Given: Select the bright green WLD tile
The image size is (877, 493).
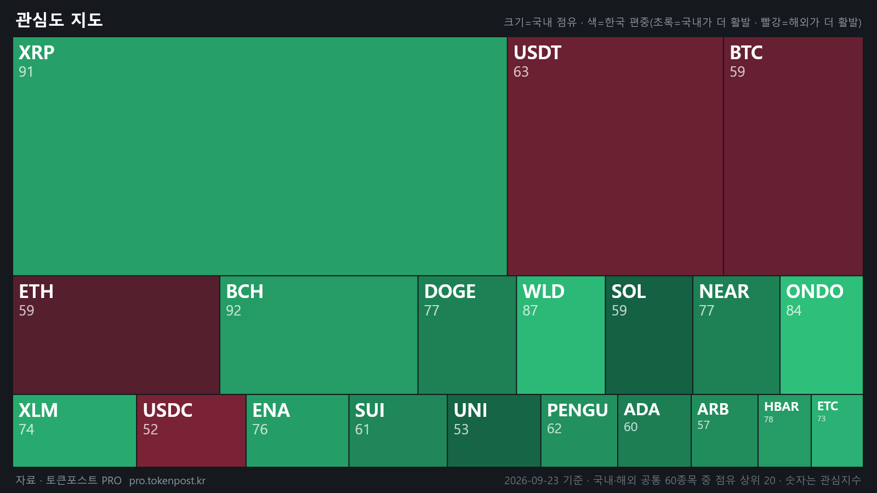Looking at the screenshot, I should (x=561, y=335).
